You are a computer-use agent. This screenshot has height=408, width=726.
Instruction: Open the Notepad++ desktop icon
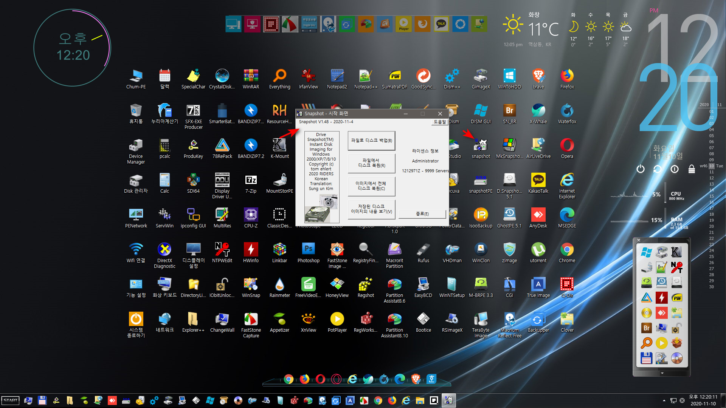click(366, 79)
